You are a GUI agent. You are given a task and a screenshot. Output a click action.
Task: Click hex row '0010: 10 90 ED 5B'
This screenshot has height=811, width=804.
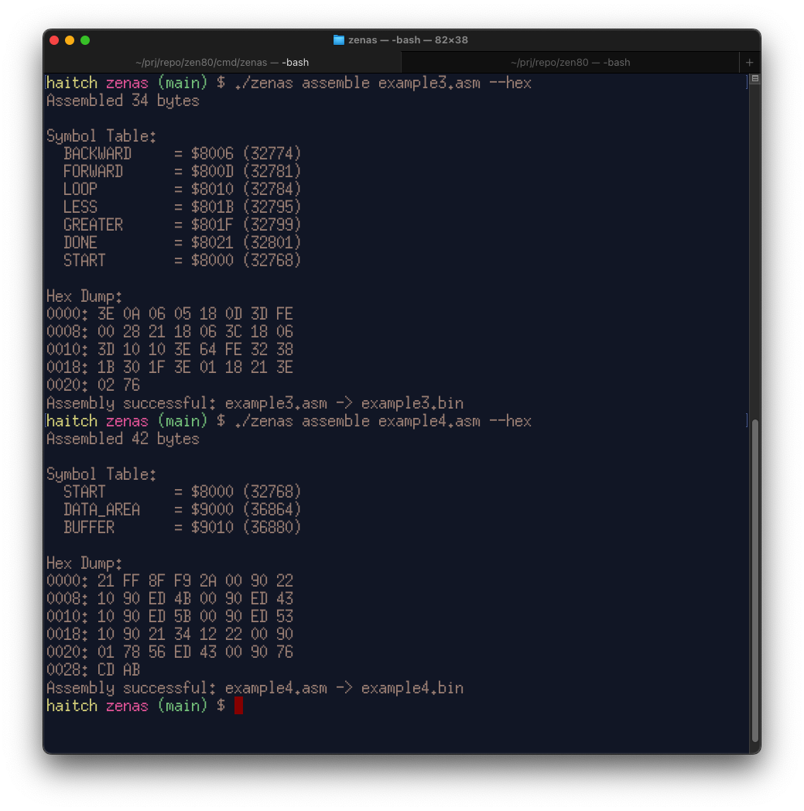click(x=169, y=617)
